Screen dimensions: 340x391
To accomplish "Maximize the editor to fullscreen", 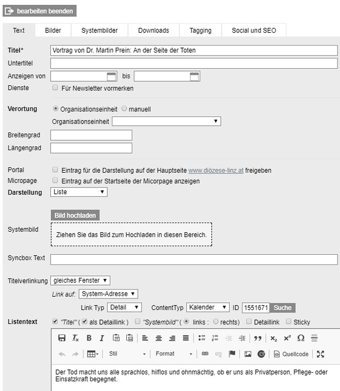I will 321,354.
